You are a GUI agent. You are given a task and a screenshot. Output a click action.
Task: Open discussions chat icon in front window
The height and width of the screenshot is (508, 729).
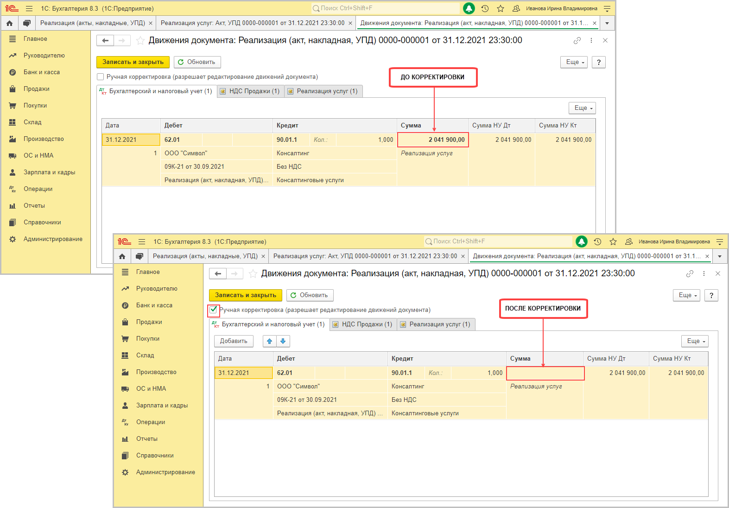(139, 256)
